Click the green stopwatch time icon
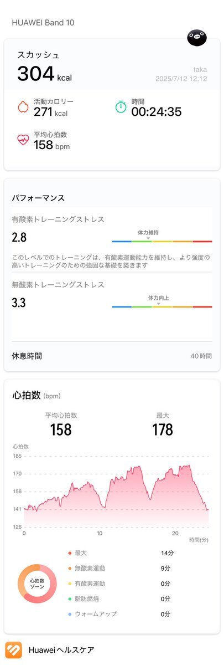Viewport: 224px width, 665px height. pyautogui.click(x=121, y=108)
